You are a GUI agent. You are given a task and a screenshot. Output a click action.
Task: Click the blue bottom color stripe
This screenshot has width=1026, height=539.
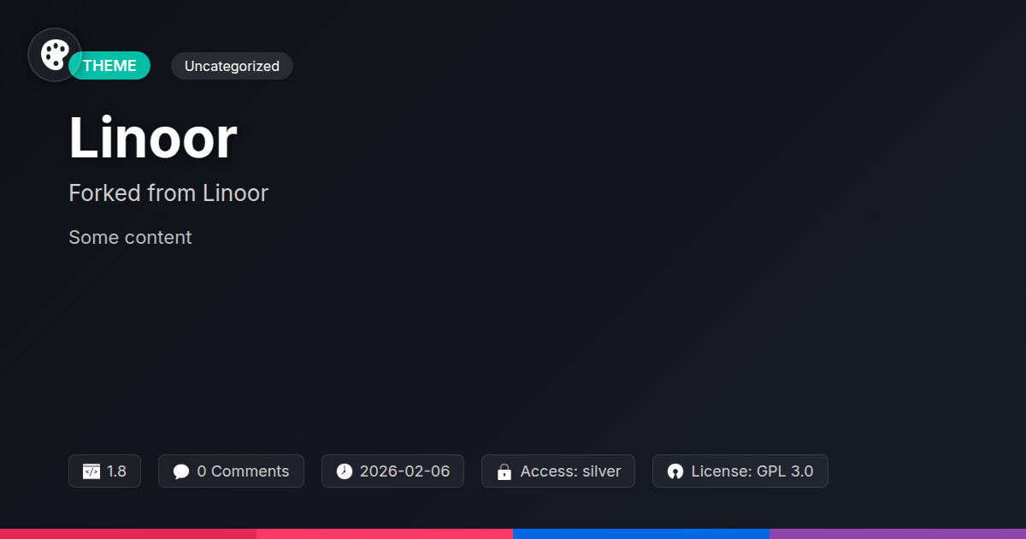[641, 534]
